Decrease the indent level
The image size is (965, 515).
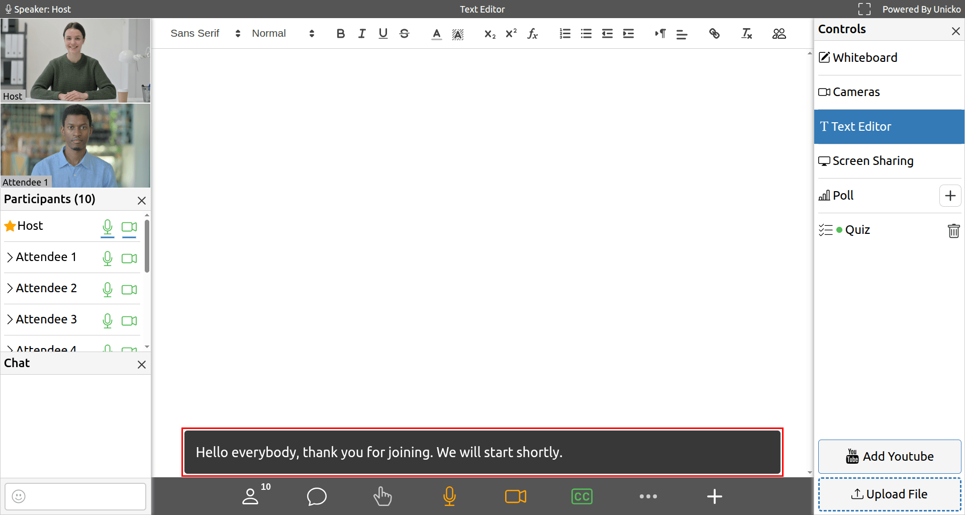[x=607, y=34]
